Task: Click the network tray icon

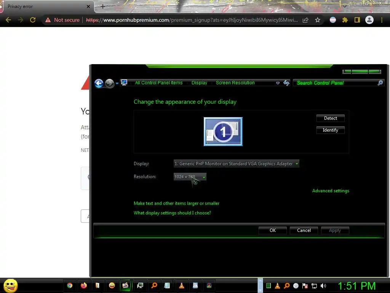Action: 314,286
